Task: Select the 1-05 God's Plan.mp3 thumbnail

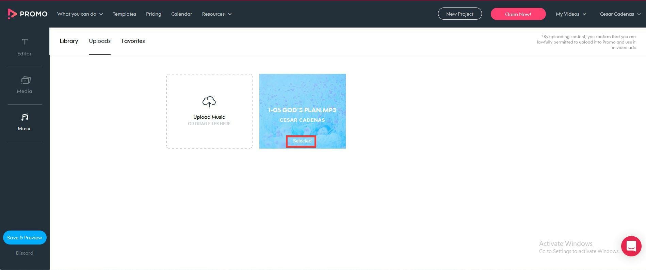Action: pos(302,111)
